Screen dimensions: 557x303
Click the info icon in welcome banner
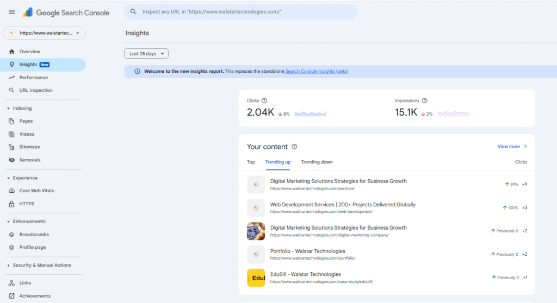click(x=137, y=71)
